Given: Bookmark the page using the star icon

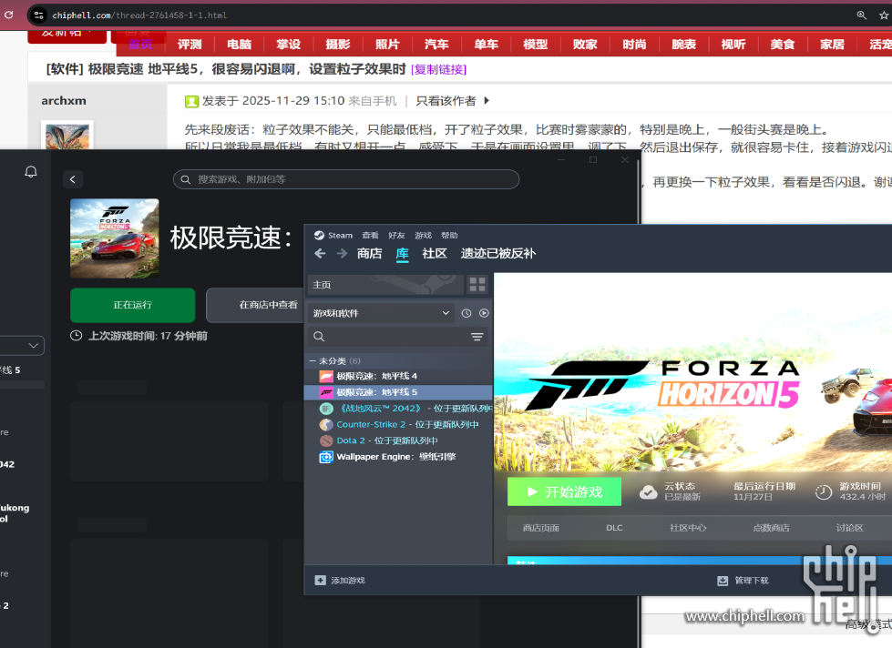Looking at the screenshot, I should pyautogui.click(x=883, y=15).
